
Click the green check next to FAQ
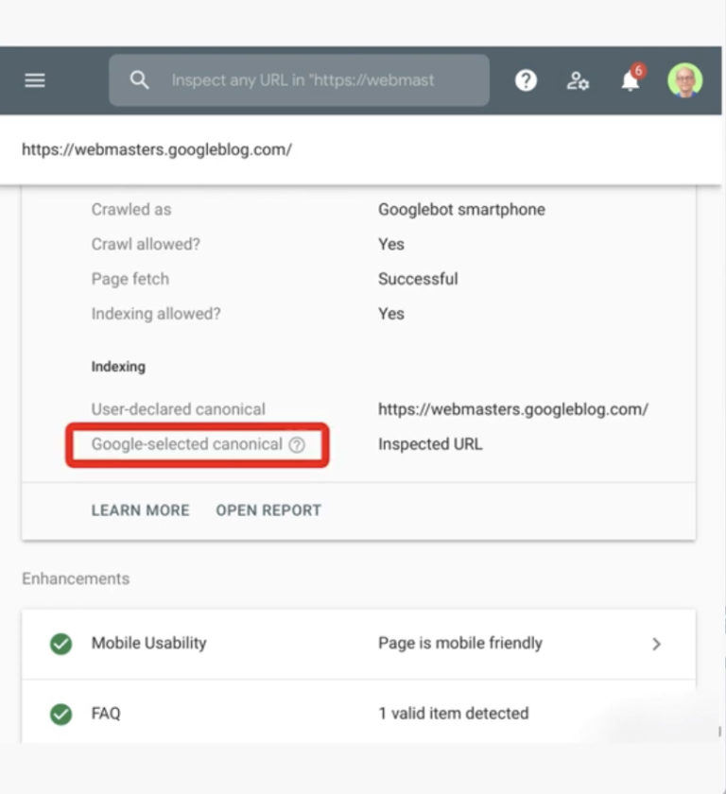point(60,714)
